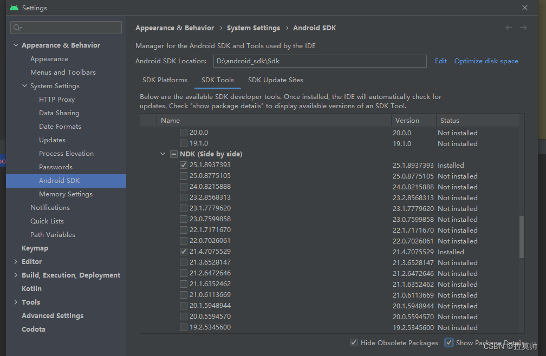The image size is (546, 356).
Task: Toggle NDK 25.1.8937393 checkbox
Action: [x=184, y=165]
